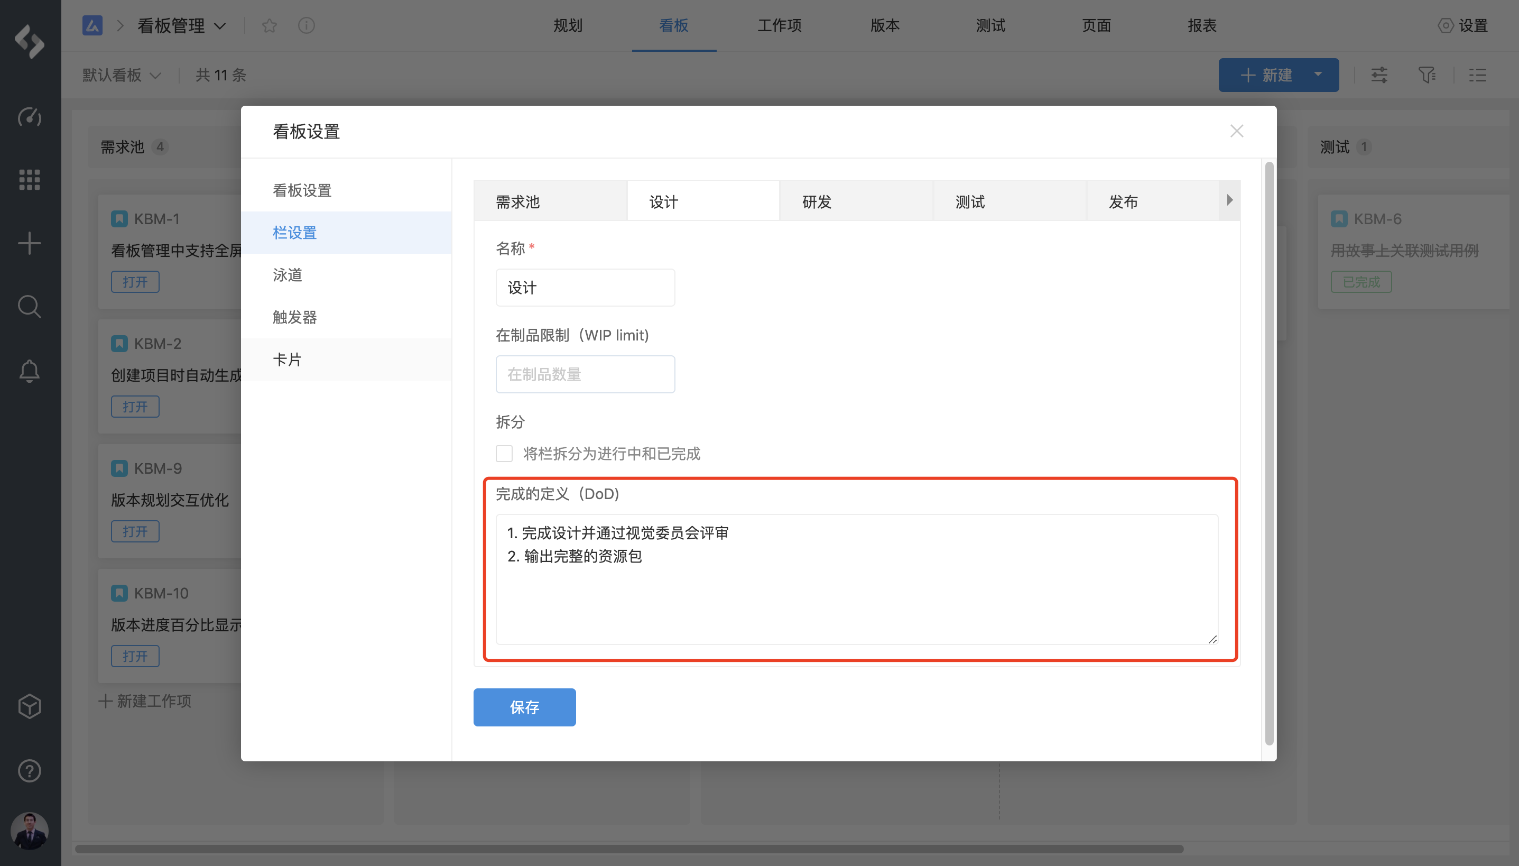Star the 看板管理 project as favorite
1519x866 pixels.
tap(270, 25)
